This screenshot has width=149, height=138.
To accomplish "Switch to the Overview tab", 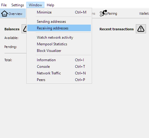I will click(x=13, y=13).
